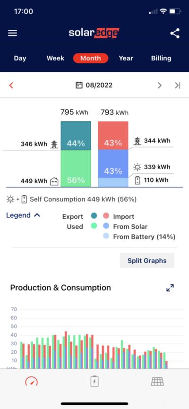Open the Billing tab
The image size is (189, 409).
(x=161, y=58)
